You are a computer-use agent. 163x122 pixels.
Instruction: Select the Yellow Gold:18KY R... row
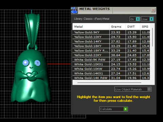click(111, 50)
